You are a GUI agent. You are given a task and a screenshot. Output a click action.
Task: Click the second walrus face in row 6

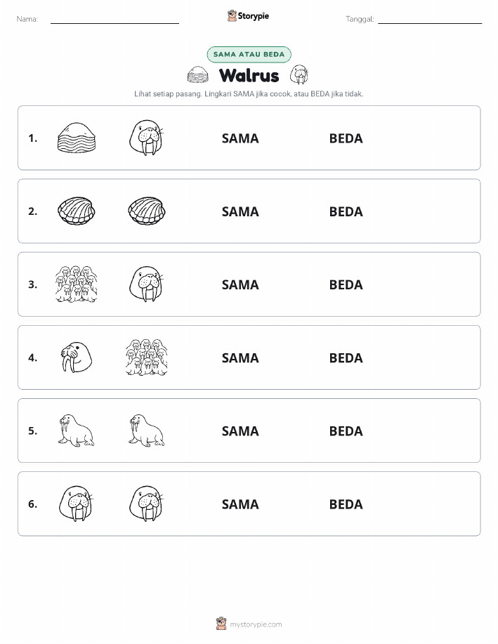coord(146,504)
